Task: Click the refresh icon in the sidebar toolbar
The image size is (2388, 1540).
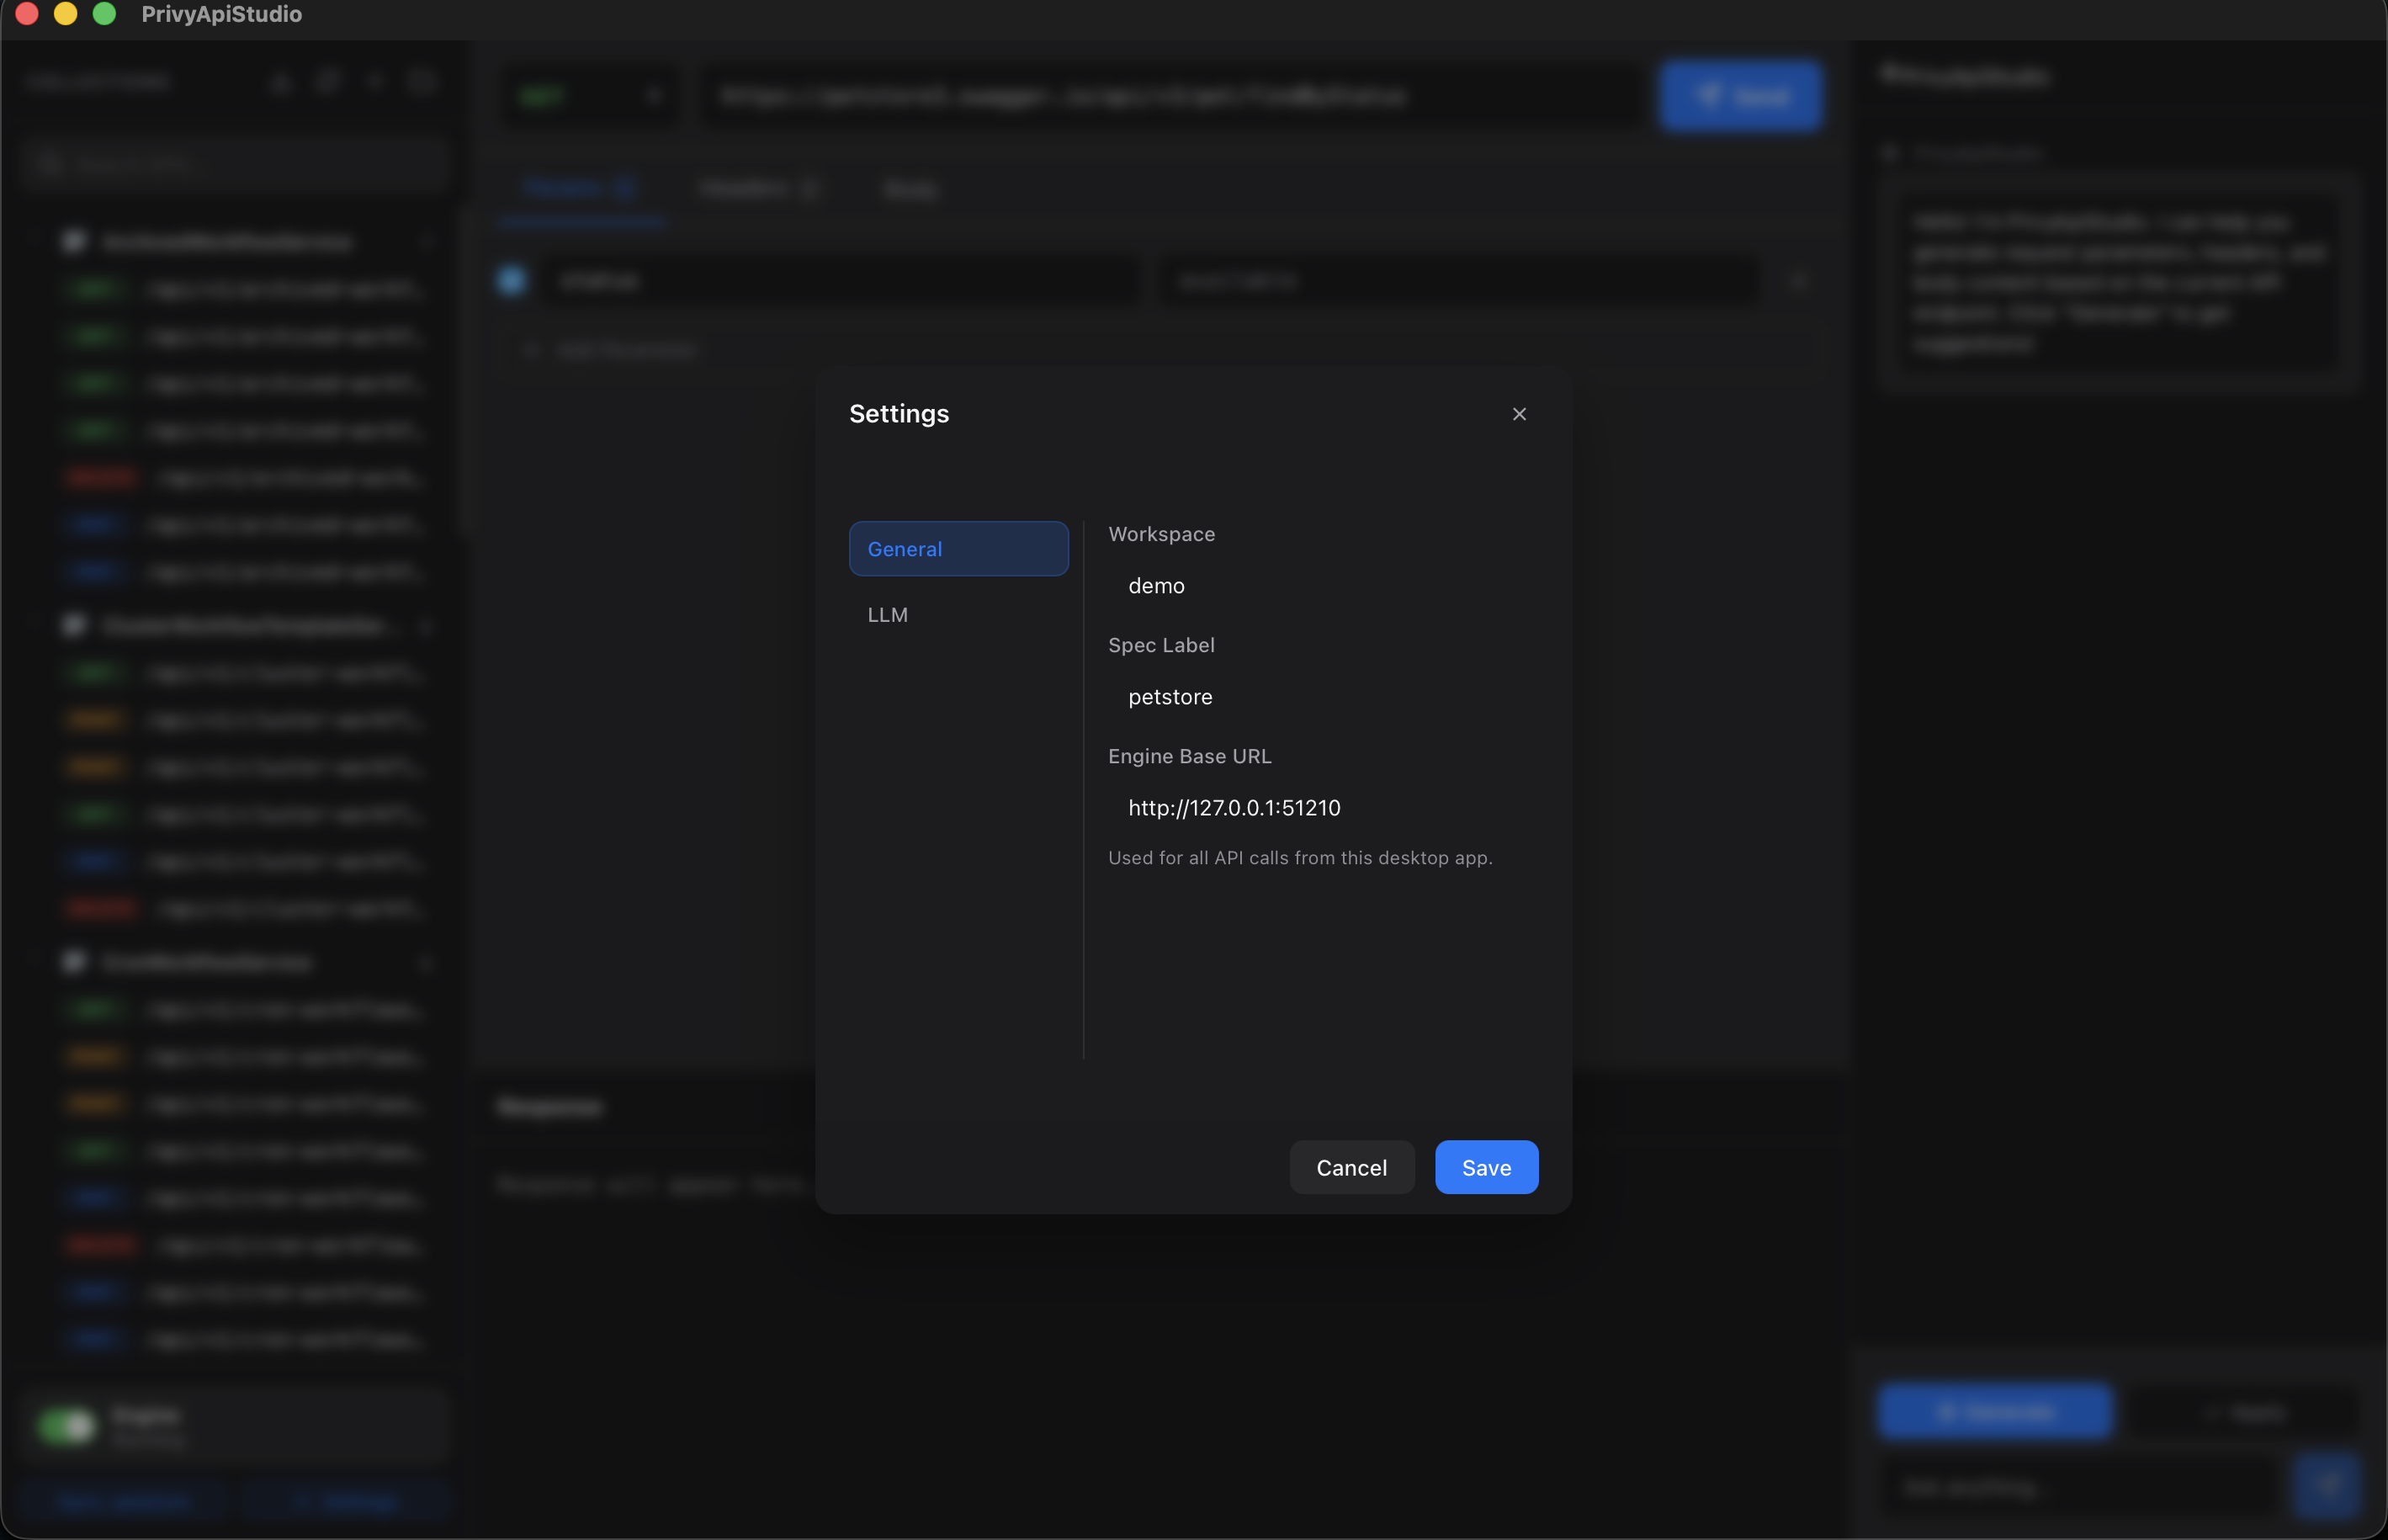Action: (326, 82)
